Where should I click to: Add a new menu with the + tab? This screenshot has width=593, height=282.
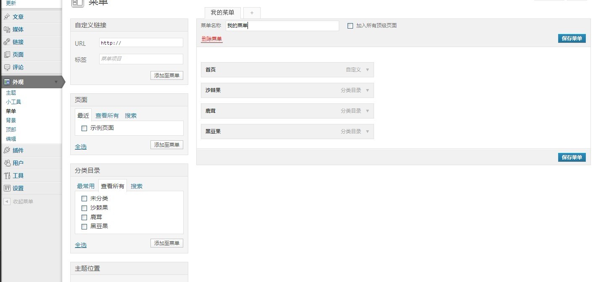point(252,13)
